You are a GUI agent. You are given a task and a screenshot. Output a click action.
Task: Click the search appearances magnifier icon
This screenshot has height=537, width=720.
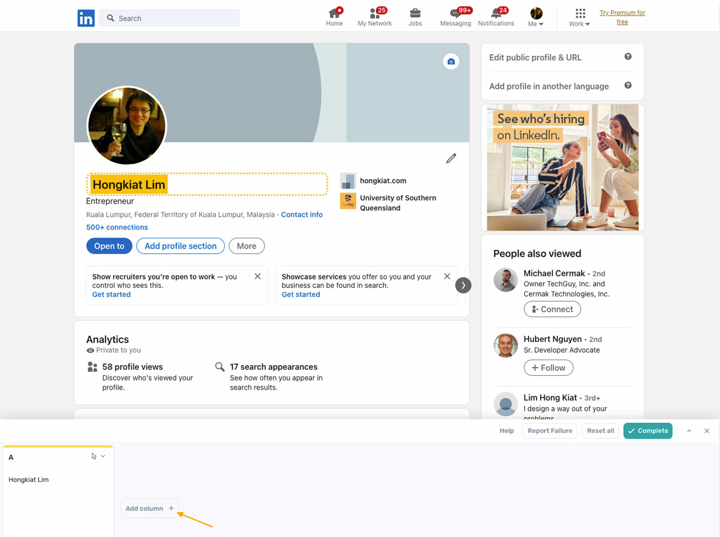point(220,367)
